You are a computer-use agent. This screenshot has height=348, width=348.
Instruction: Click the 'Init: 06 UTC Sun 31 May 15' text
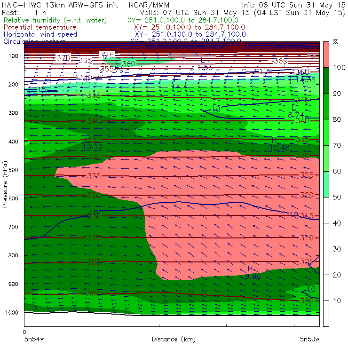pos(293,5)
